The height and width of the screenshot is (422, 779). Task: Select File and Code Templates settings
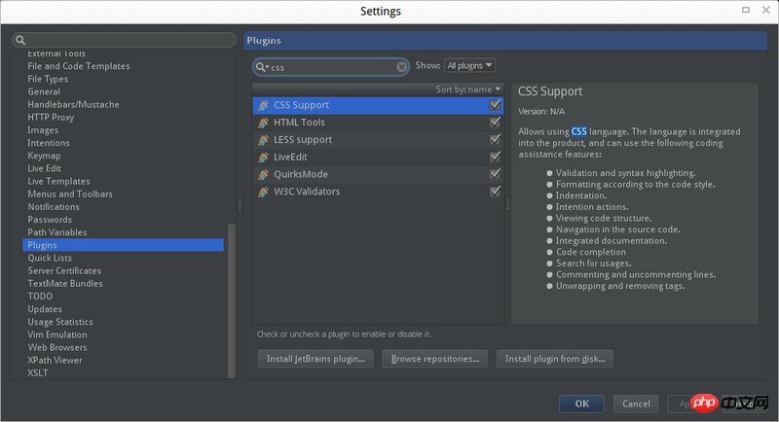click(79, 66)
